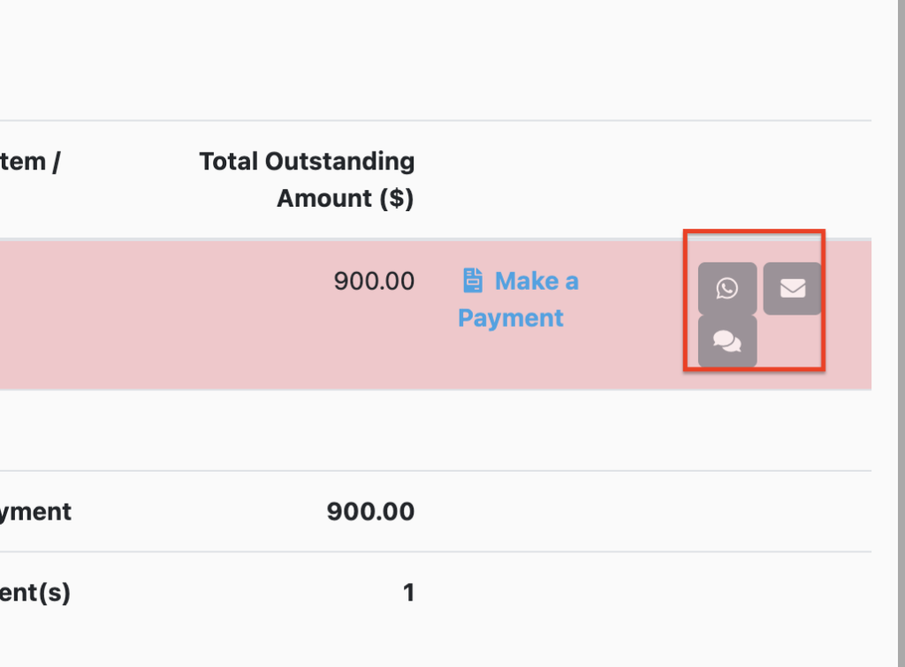Click the count value 1 in the bottom row
This screenshot has height=667, width=905.
click(408, 593)
